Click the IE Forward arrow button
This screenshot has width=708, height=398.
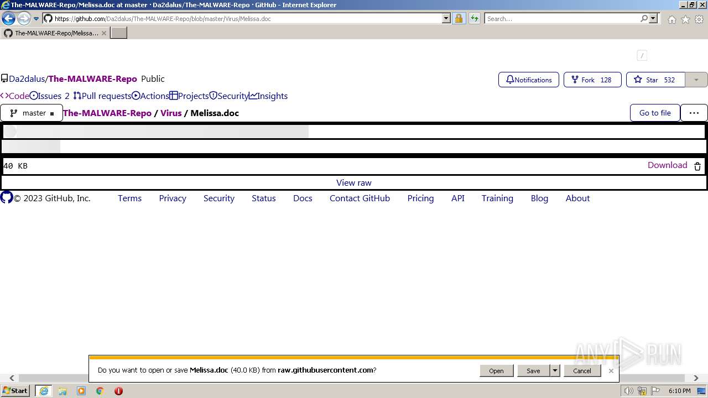[x=24, y=18]
